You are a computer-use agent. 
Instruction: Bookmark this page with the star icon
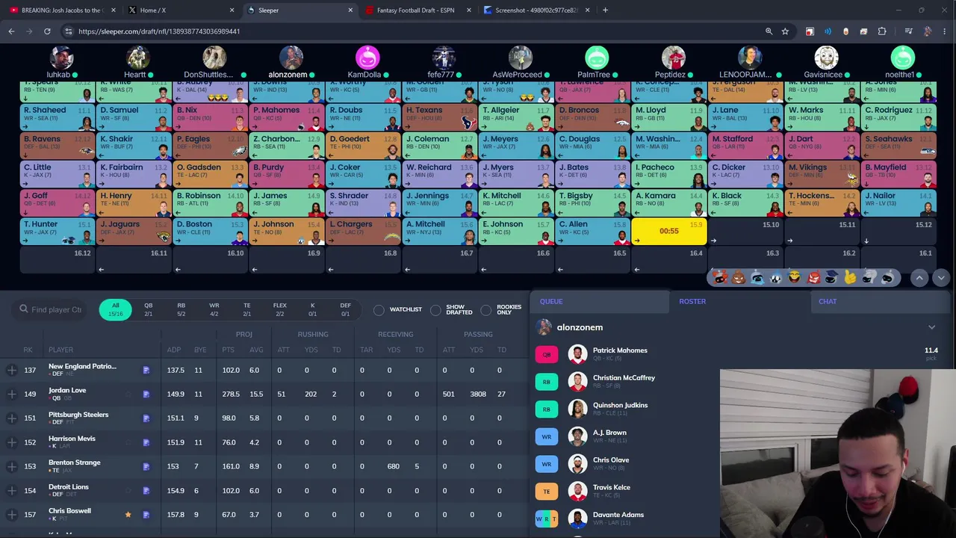(785, 31)
